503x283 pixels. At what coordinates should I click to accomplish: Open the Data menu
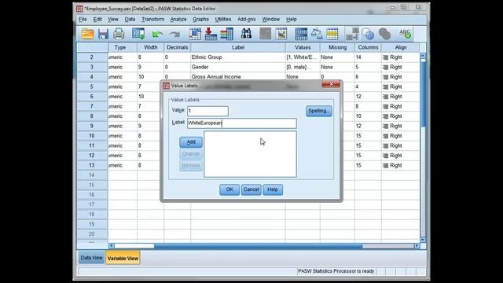pos(130,19)
